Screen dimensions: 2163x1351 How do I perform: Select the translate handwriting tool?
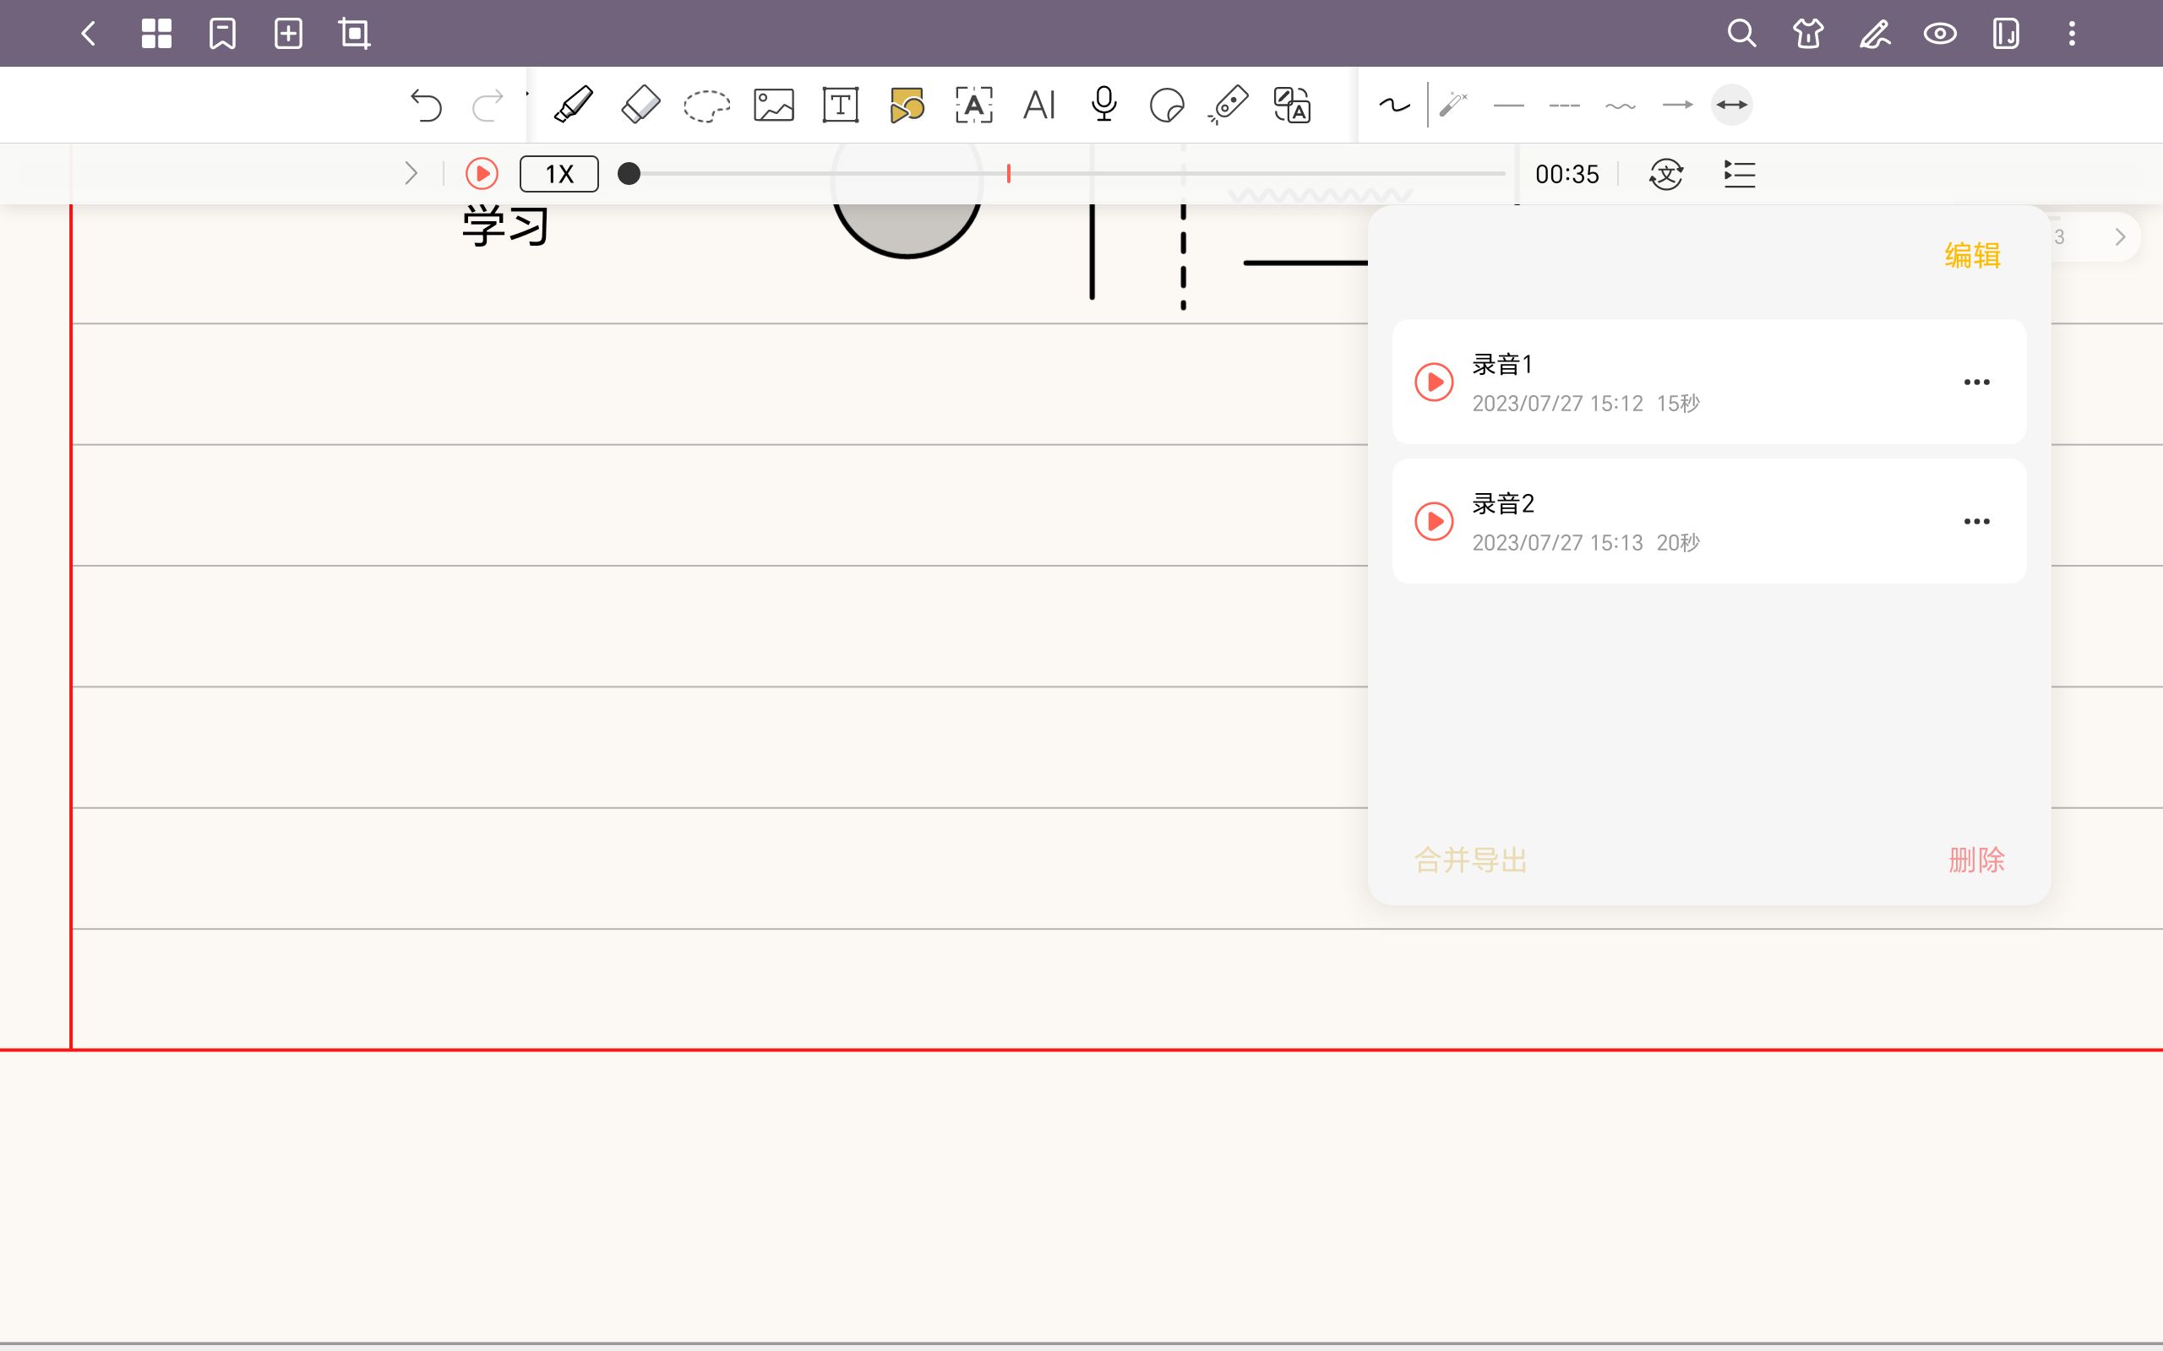click(1294, 105)
